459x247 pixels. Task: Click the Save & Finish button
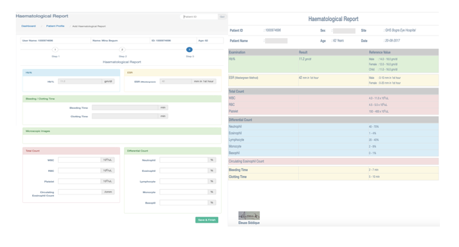click(x=206, y=220)
